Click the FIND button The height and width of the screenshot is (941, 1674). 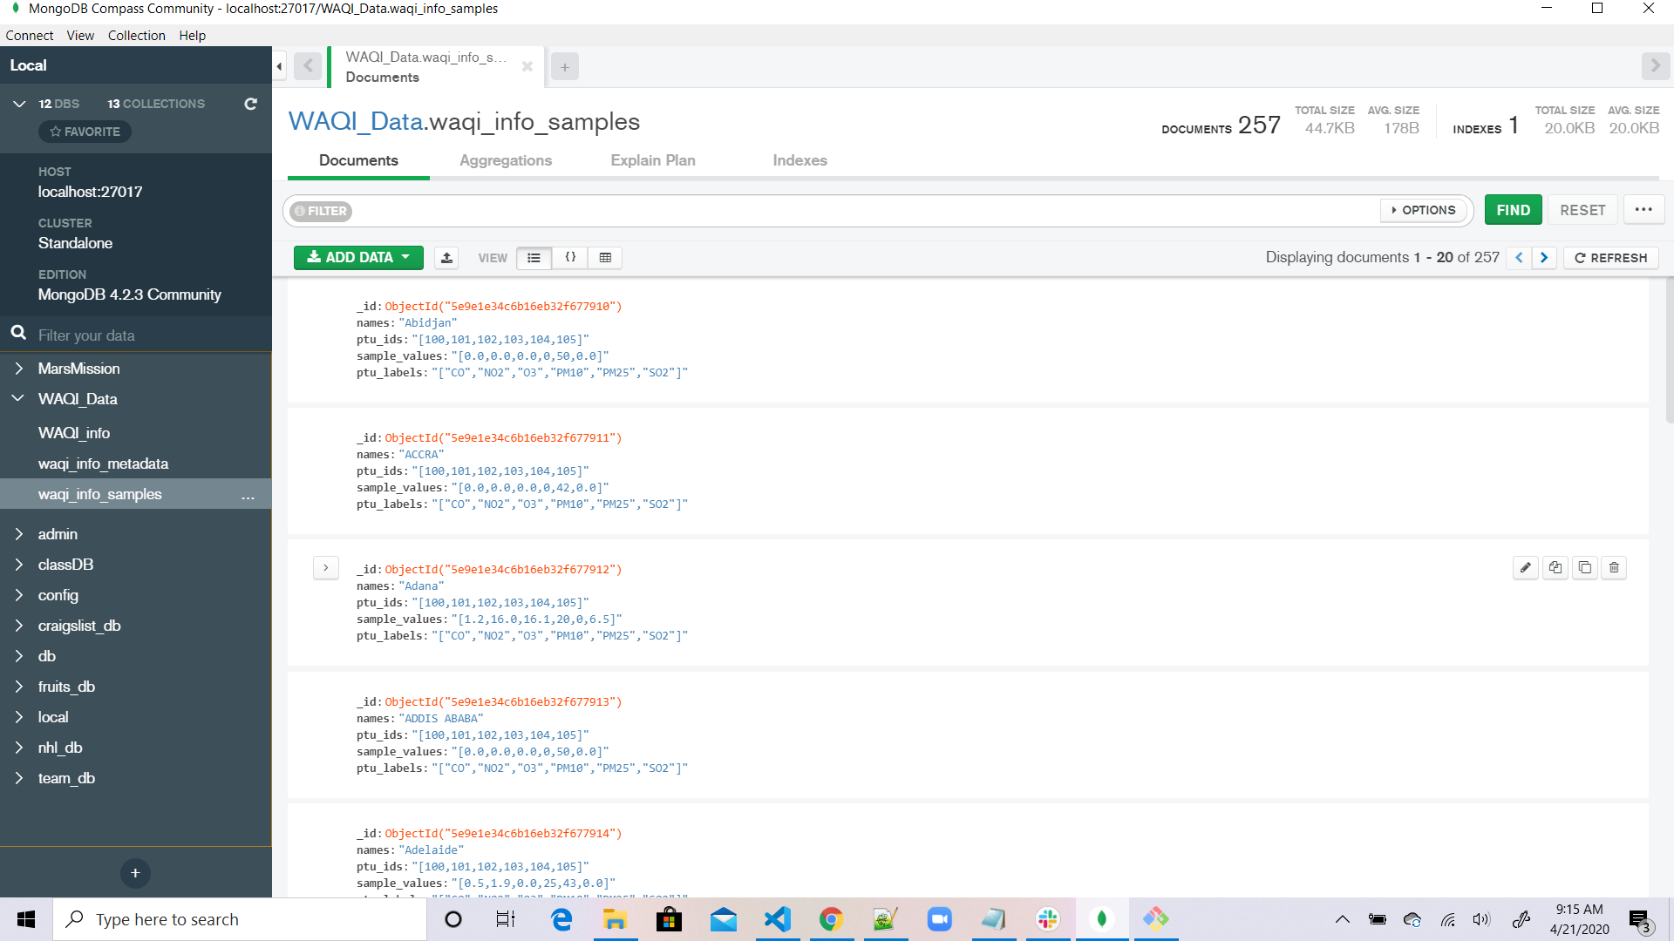pos(1514,210)
